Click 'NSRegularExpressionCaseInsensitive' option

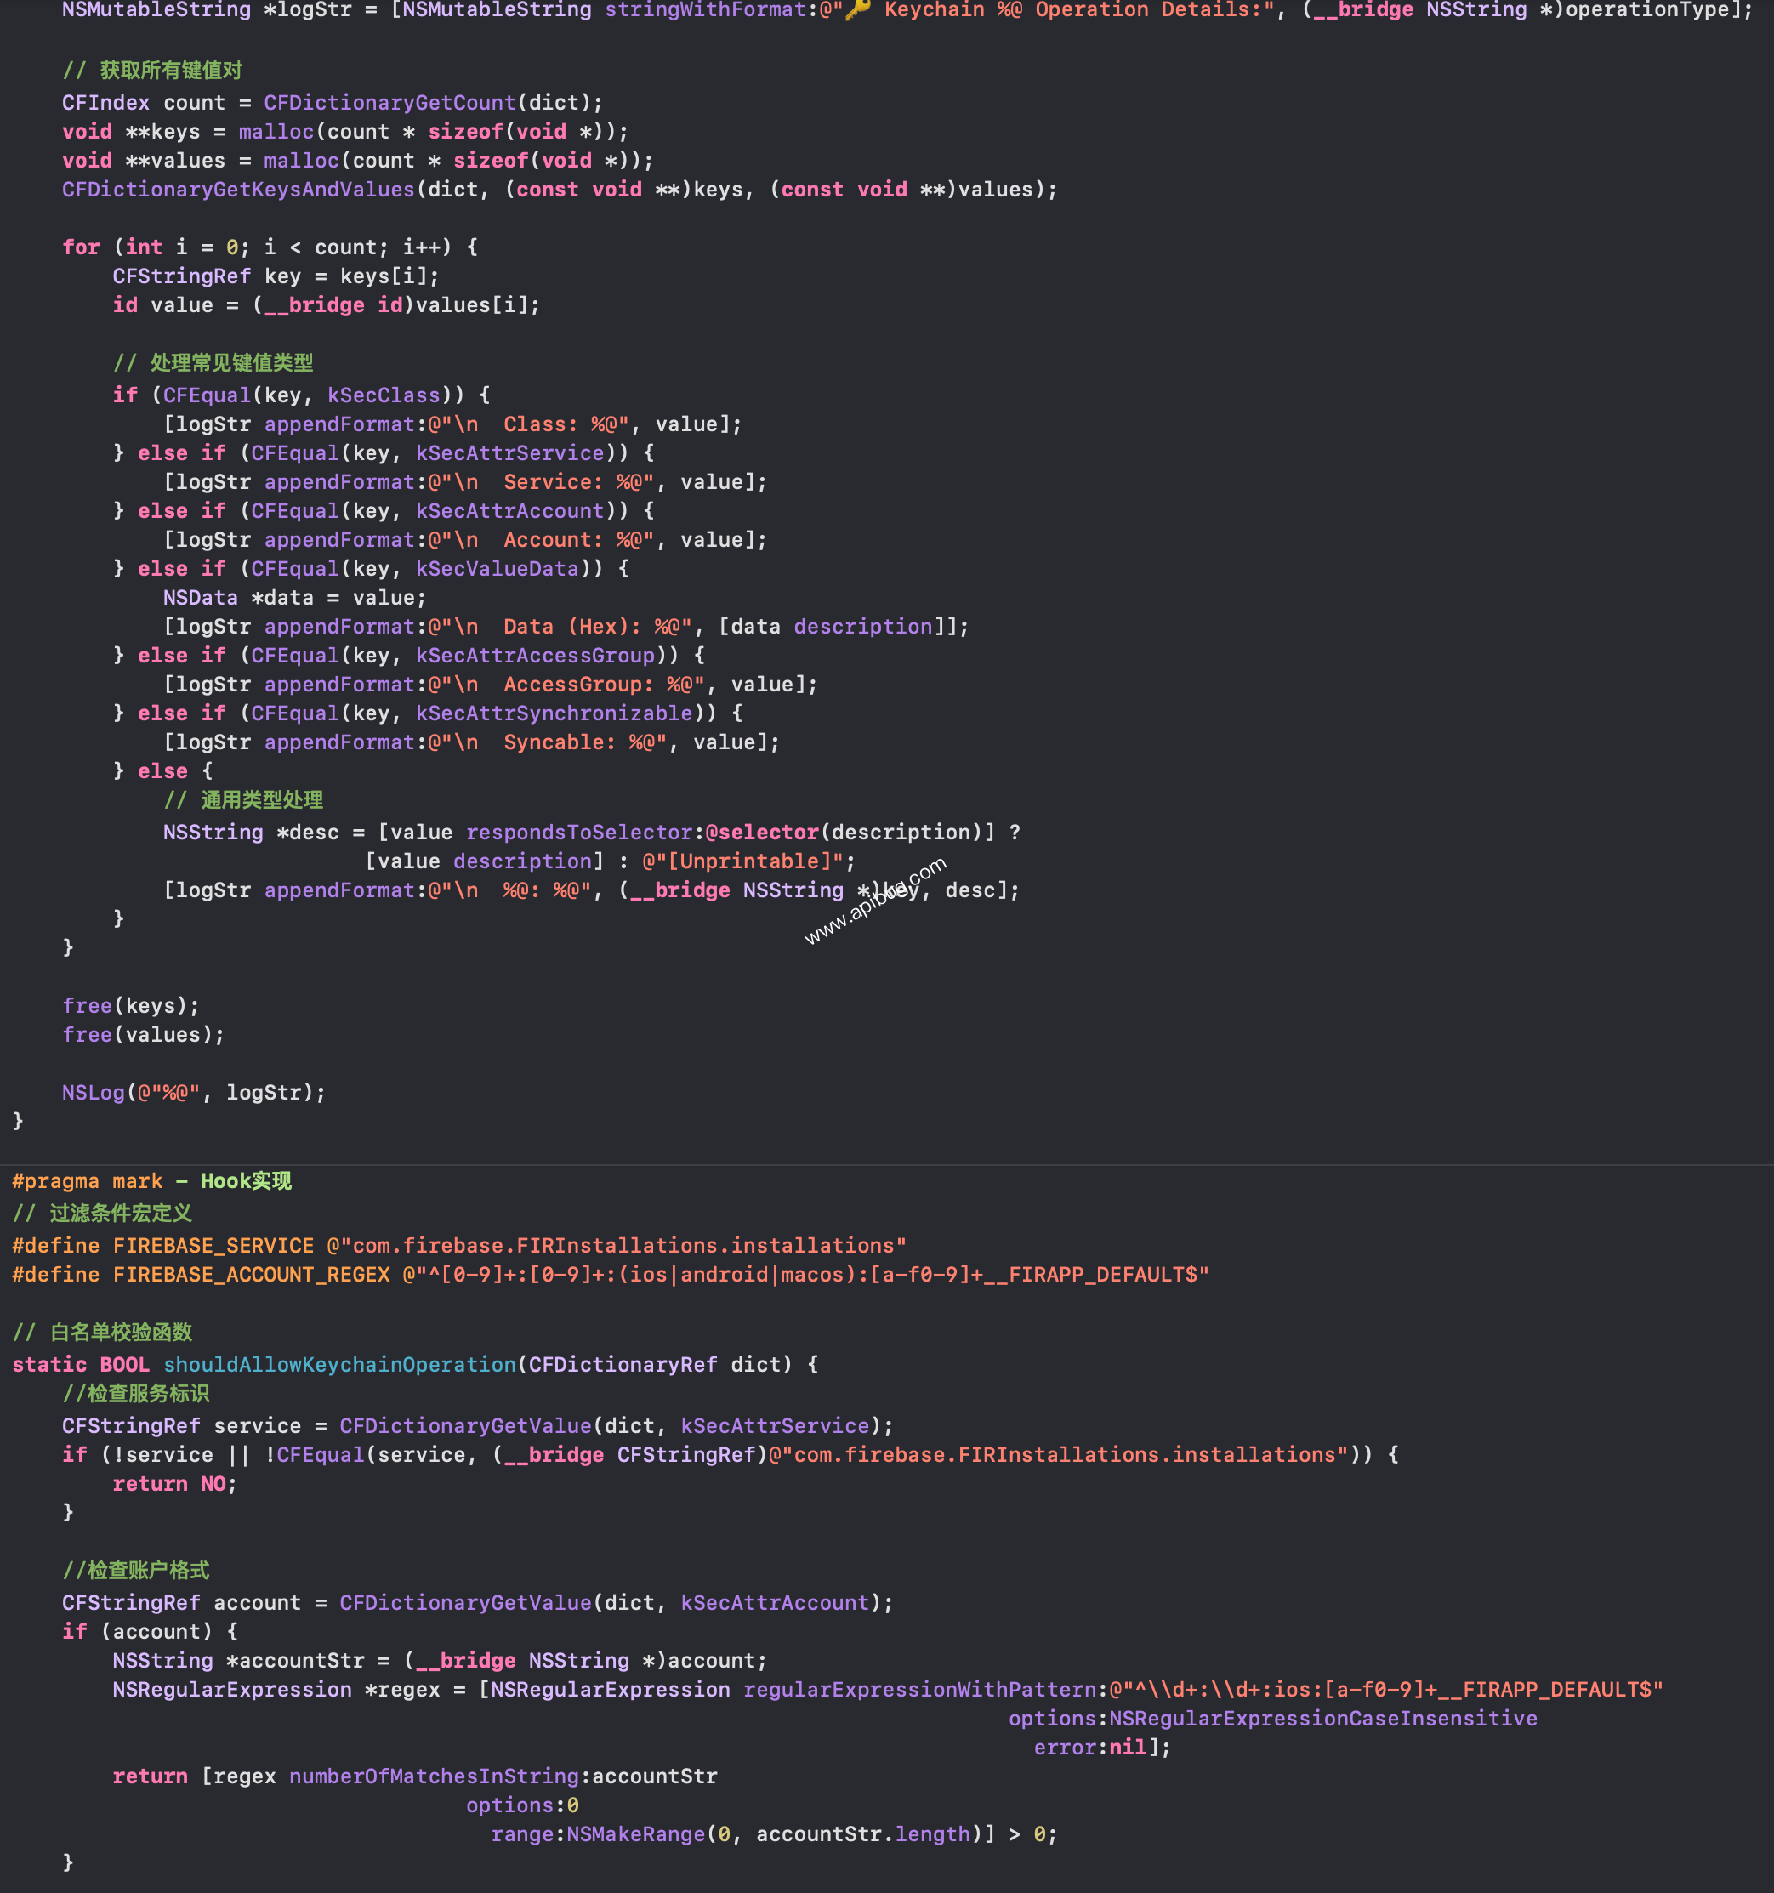[x=1323, y=1719]
